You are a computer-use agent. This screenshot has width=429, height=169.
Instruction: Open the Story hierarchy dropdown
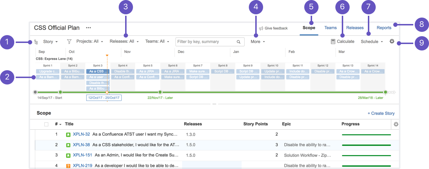pyautogui.click(x=50, y=42)
